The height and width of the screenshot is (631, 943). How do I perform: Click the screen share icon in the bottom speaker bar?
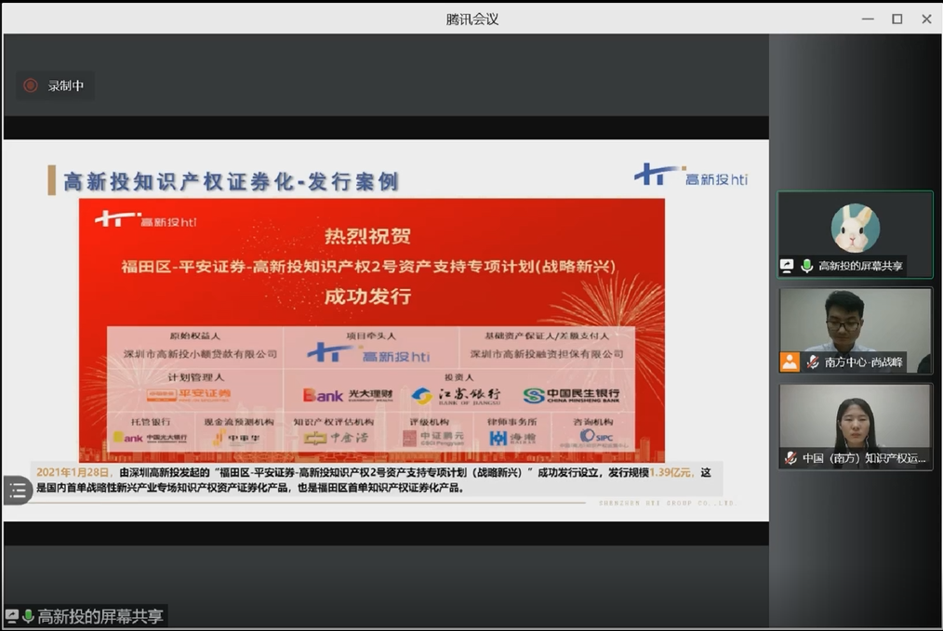pos(11,616)
